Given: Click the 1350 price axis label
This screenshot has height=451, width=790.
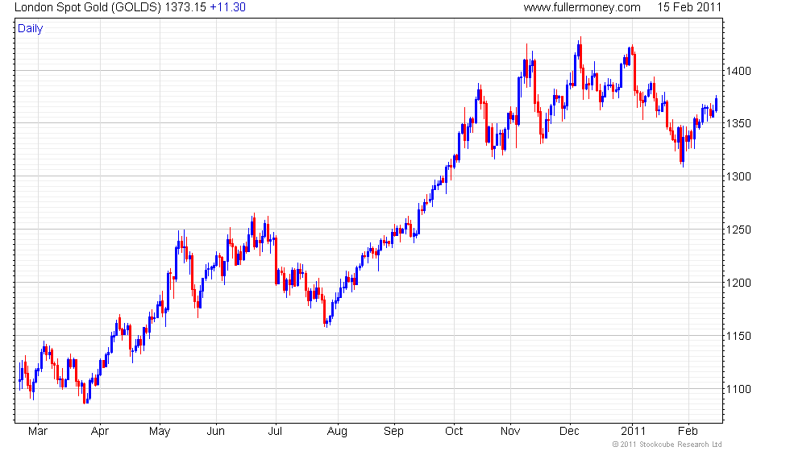Looking at the screenshot, I should click(x=738, y=123).
